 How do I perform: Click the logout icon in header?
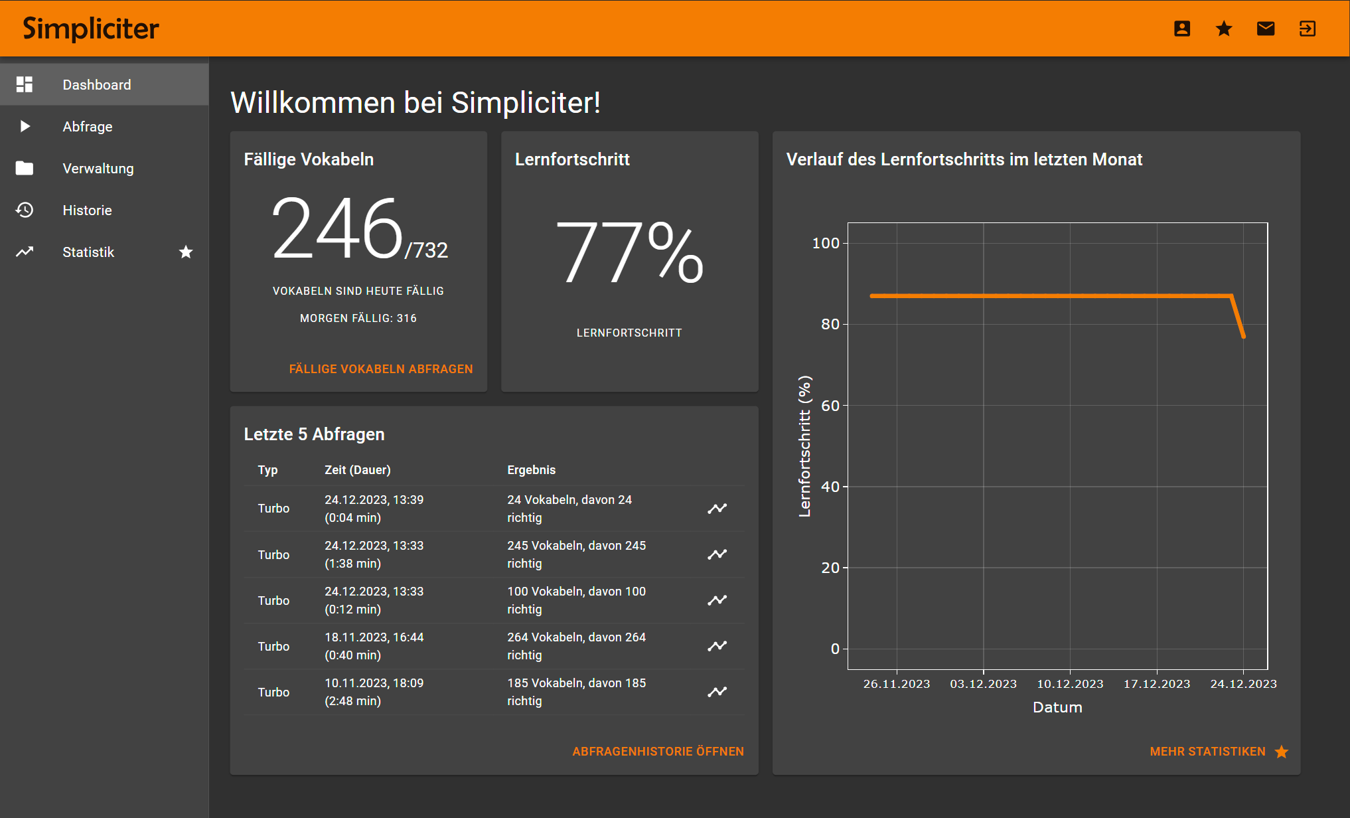click(x=1307, y=29)
